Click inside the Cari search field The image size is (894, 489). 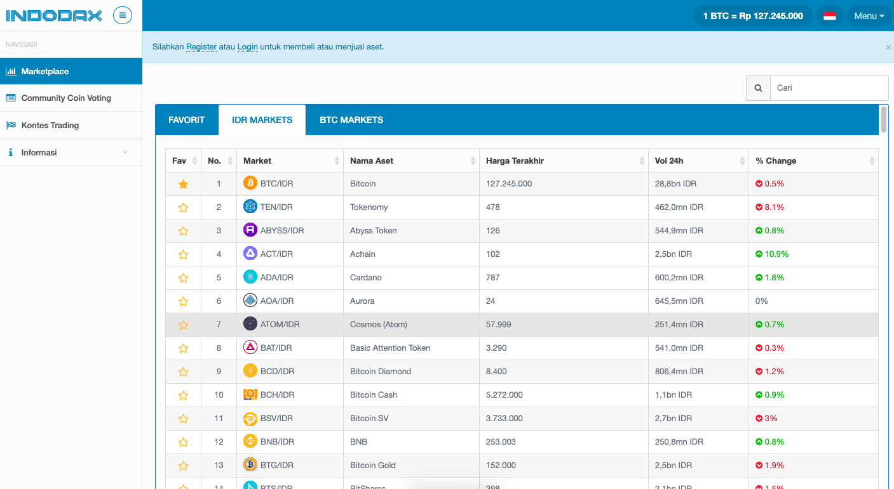826,88
